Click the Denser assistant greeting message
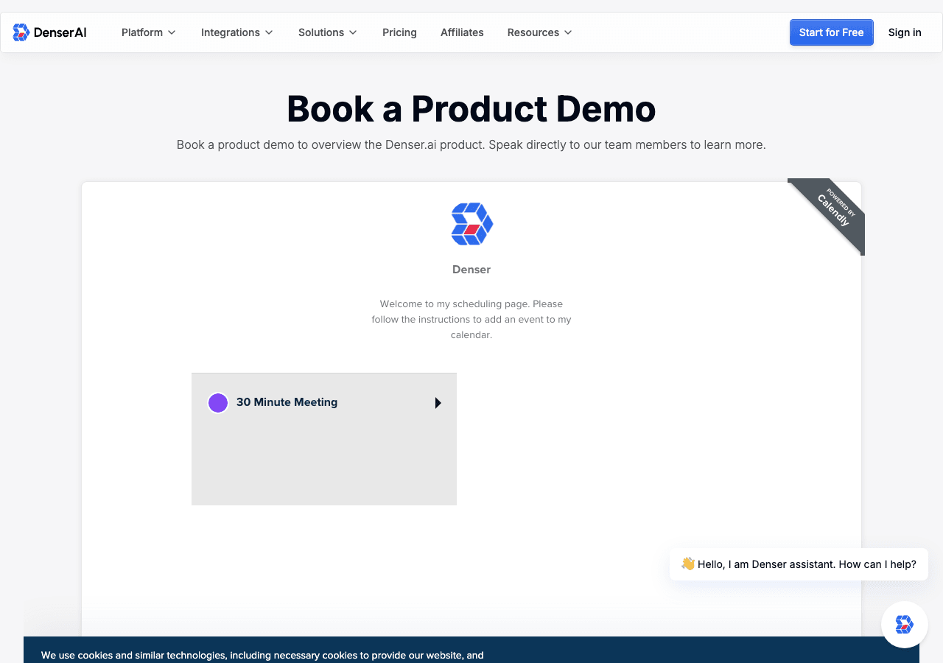This screenshot has height=663, width=943. pos(799,564)
